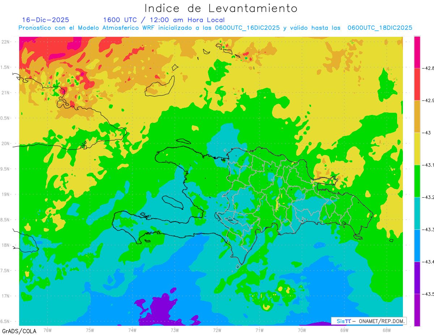
Task: Select legend value "-43.3"
Action: point(428,229)
